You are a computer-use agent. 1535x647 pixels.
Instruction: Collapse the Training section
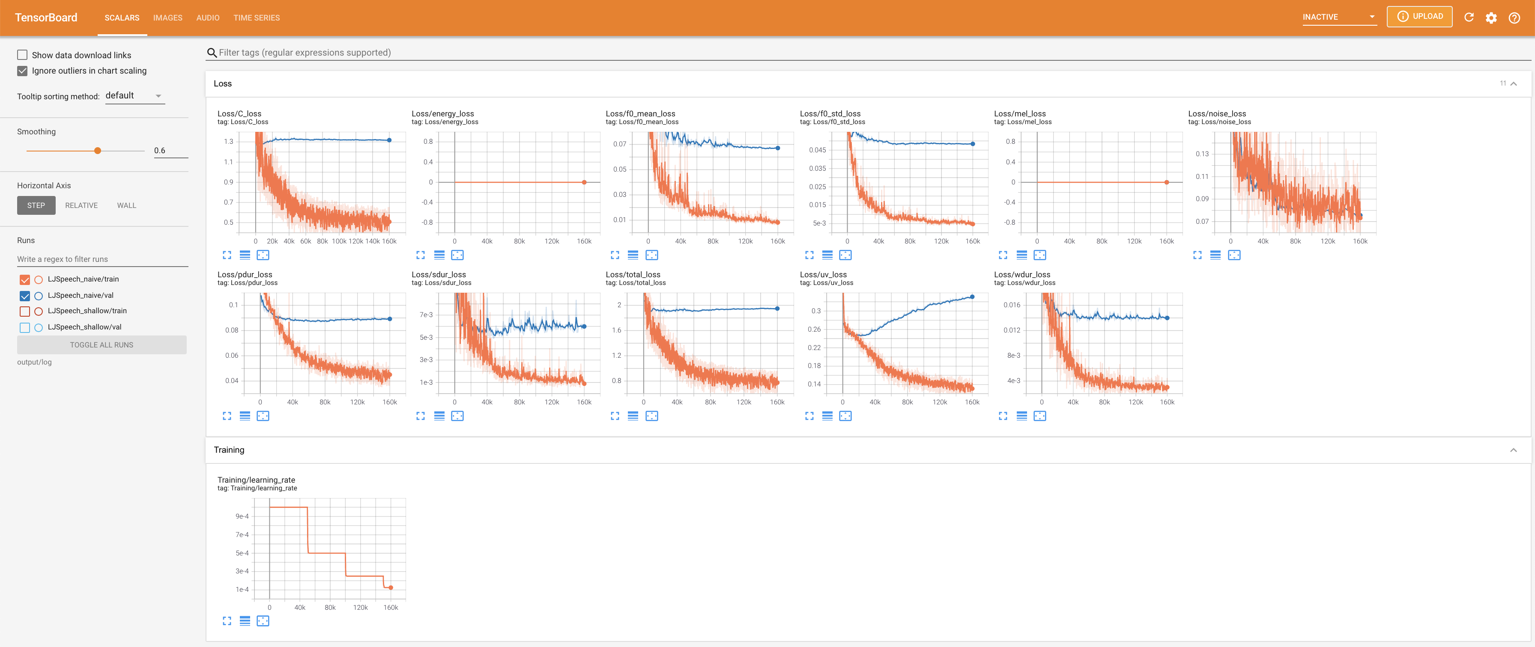click(1513, 450)
